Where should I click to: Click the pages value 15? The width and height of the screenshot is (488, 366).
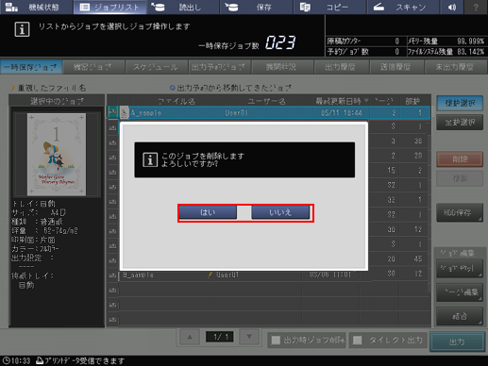(391, 171)
